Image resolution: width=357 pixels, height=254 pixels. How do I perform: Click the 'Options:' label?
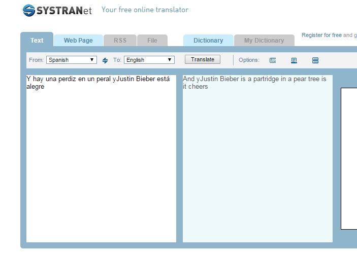click(x=249, y=60)
